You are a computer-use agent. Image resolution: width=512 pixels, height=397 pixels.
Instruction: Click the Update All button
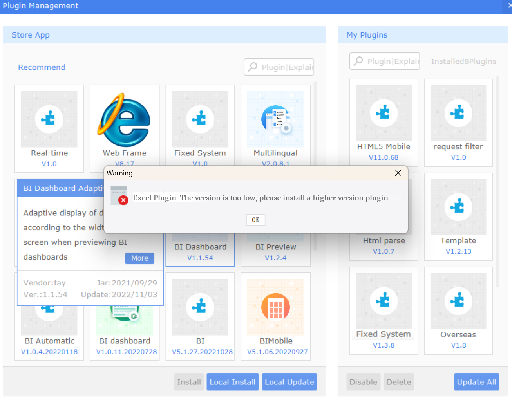[476, 382]
